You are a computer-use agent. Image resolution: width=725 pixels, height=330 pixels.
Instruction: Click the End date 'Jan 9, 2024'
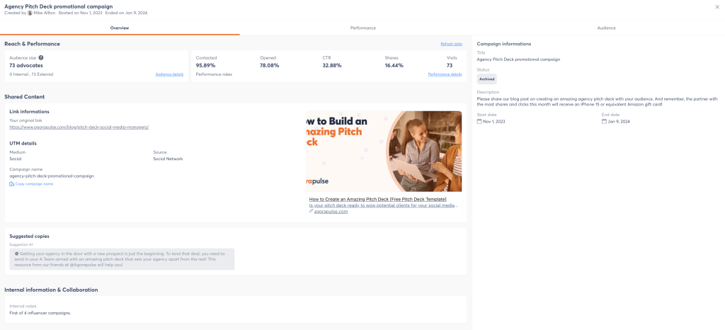click(x=619, y=122)
